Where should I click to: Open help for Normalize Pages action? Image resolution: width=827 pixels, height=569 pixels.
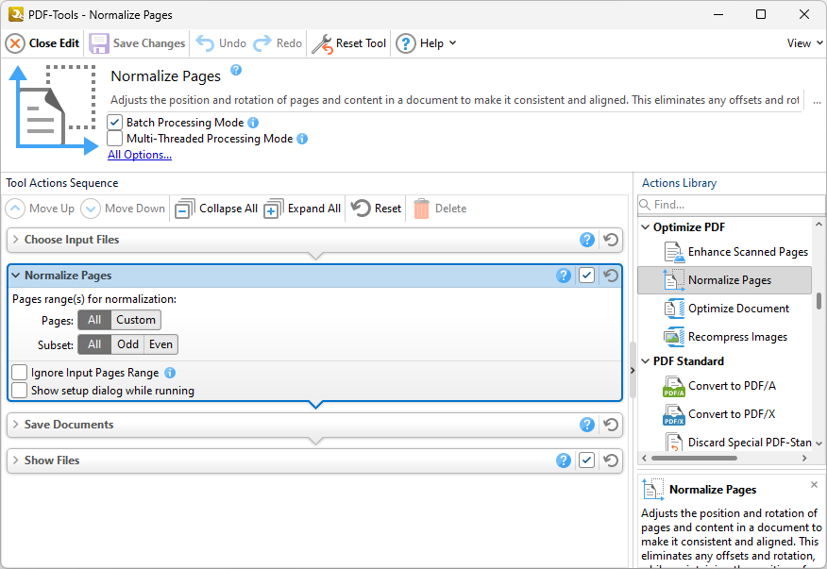564,276
